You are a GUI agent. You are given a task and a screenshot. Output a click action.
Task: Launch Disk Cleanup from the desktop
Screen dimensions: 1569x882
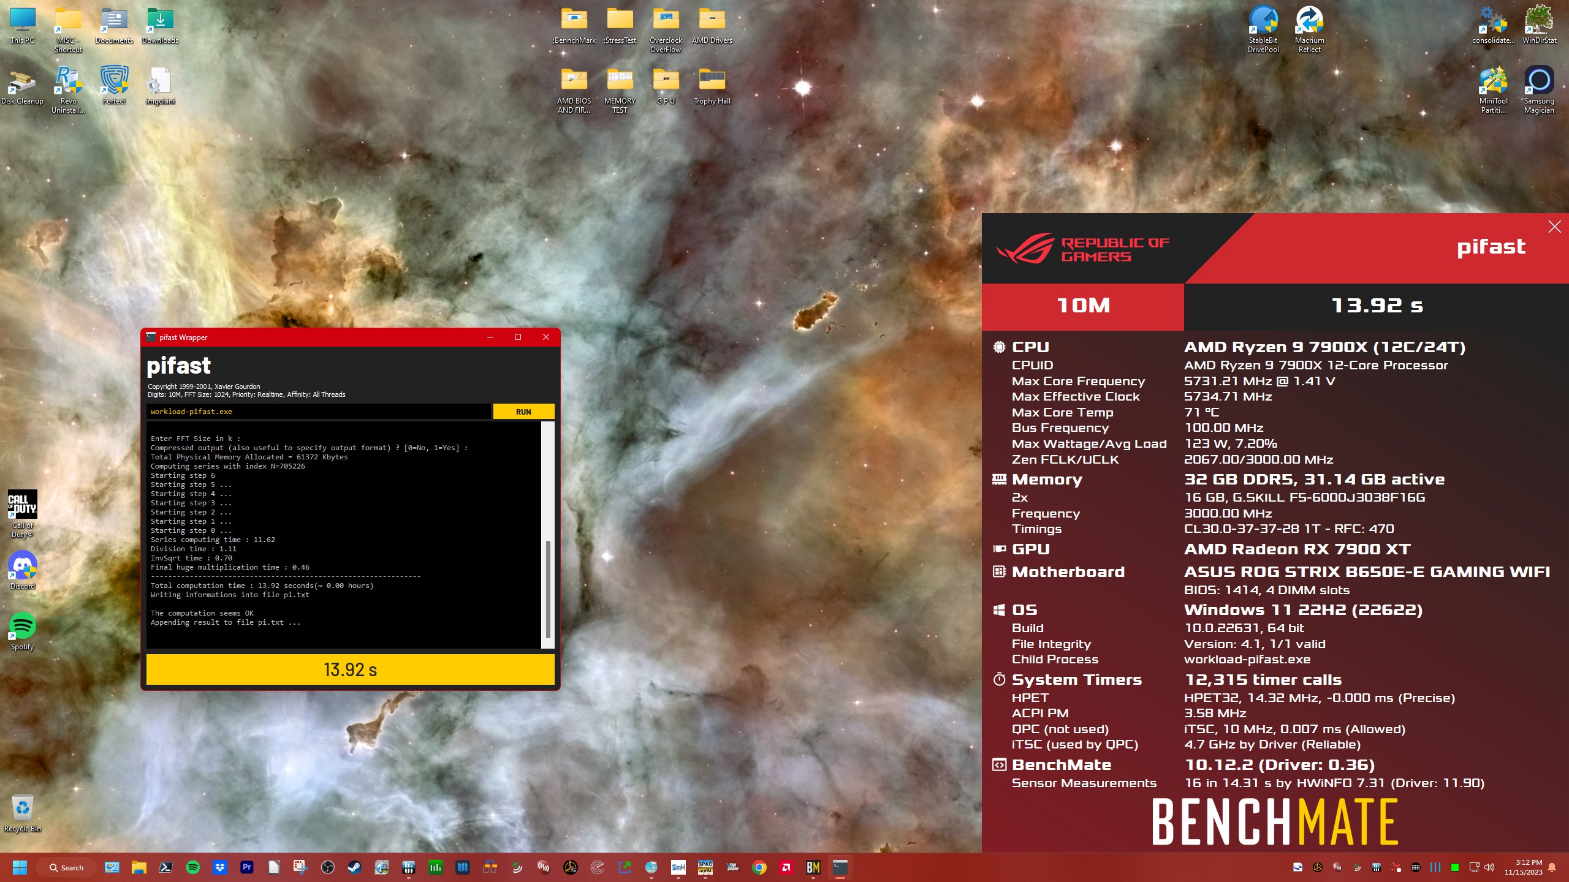(x=22, y=87)
